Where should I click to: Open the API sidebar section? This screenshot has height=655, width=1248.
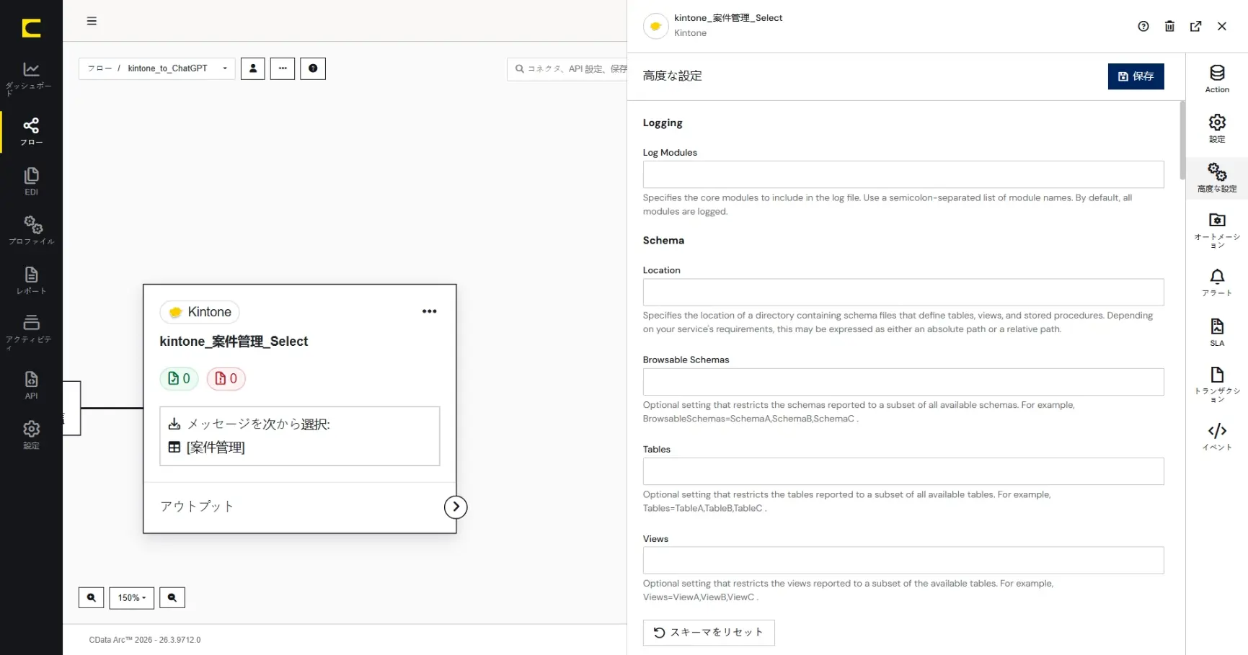click(x=31, y=385)
